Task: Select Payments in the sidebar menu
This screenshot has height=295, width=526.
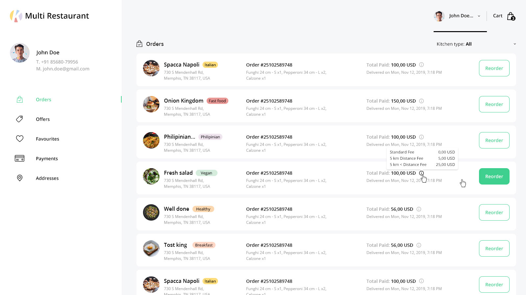Action: click(47, 159)
